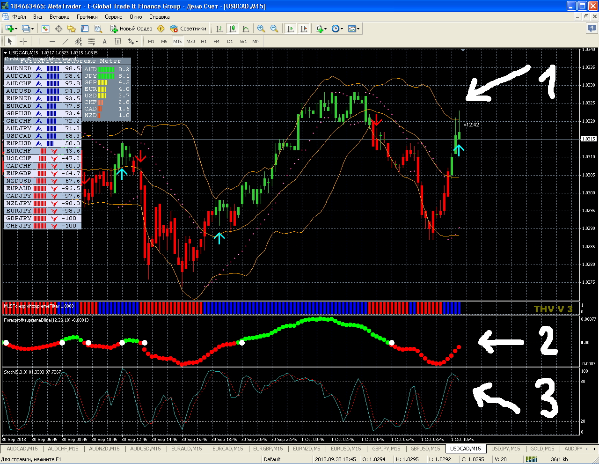Select the Equidistant Channel tool

78,41
